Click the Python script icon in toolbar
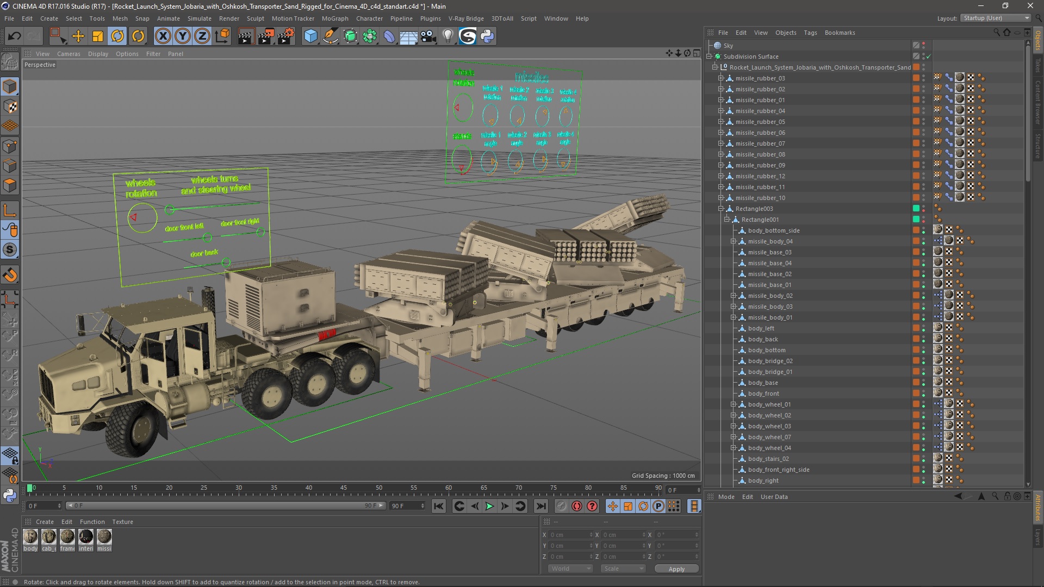Screen dimensions: 1044x587 point(487,36)
